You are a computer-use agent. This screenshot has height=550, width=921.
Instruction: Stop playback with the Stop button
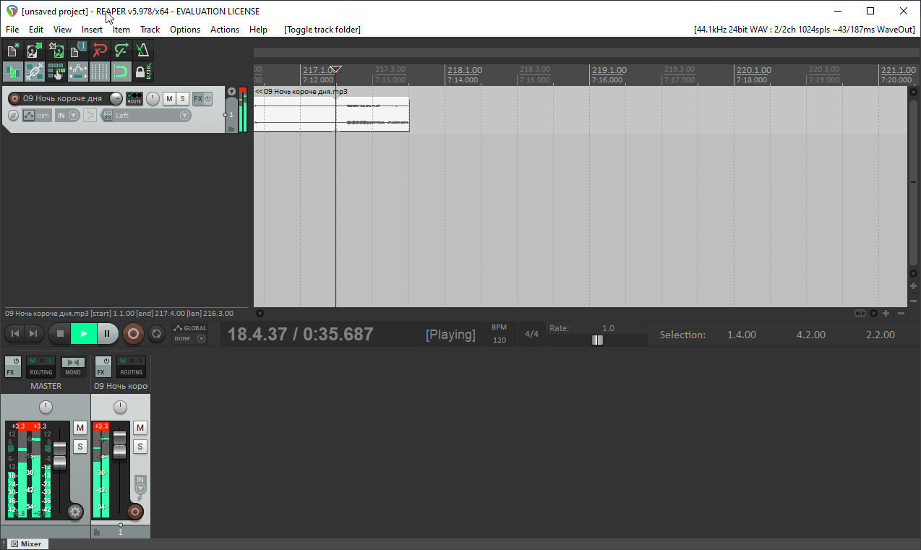[x=61, y=334]
